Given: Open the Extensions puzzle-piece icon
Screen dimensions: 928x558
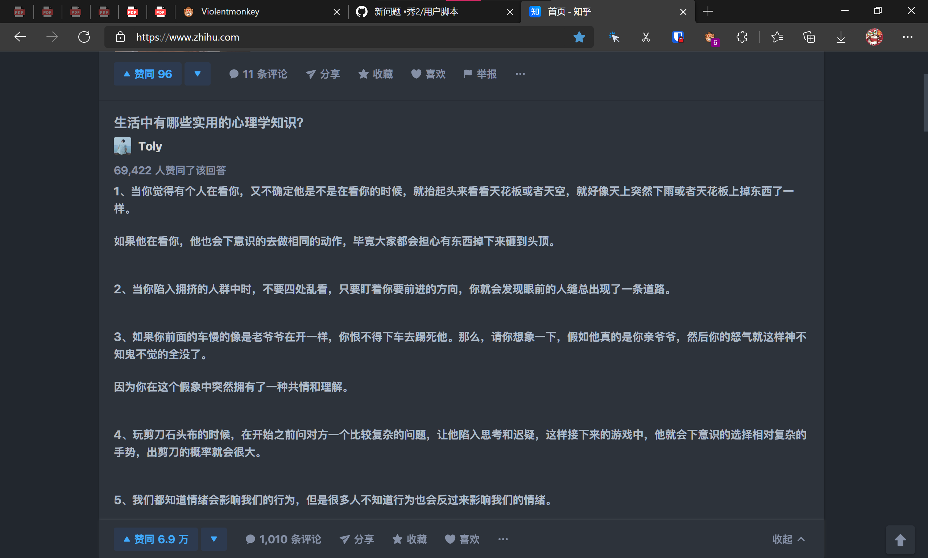Looking at the screenshot, I should click(x=741, y=37).
